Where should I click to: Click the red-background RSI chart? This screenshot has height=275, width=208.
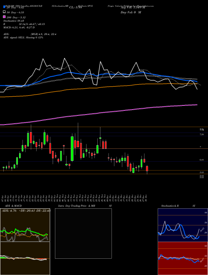(x=183, y=258)
